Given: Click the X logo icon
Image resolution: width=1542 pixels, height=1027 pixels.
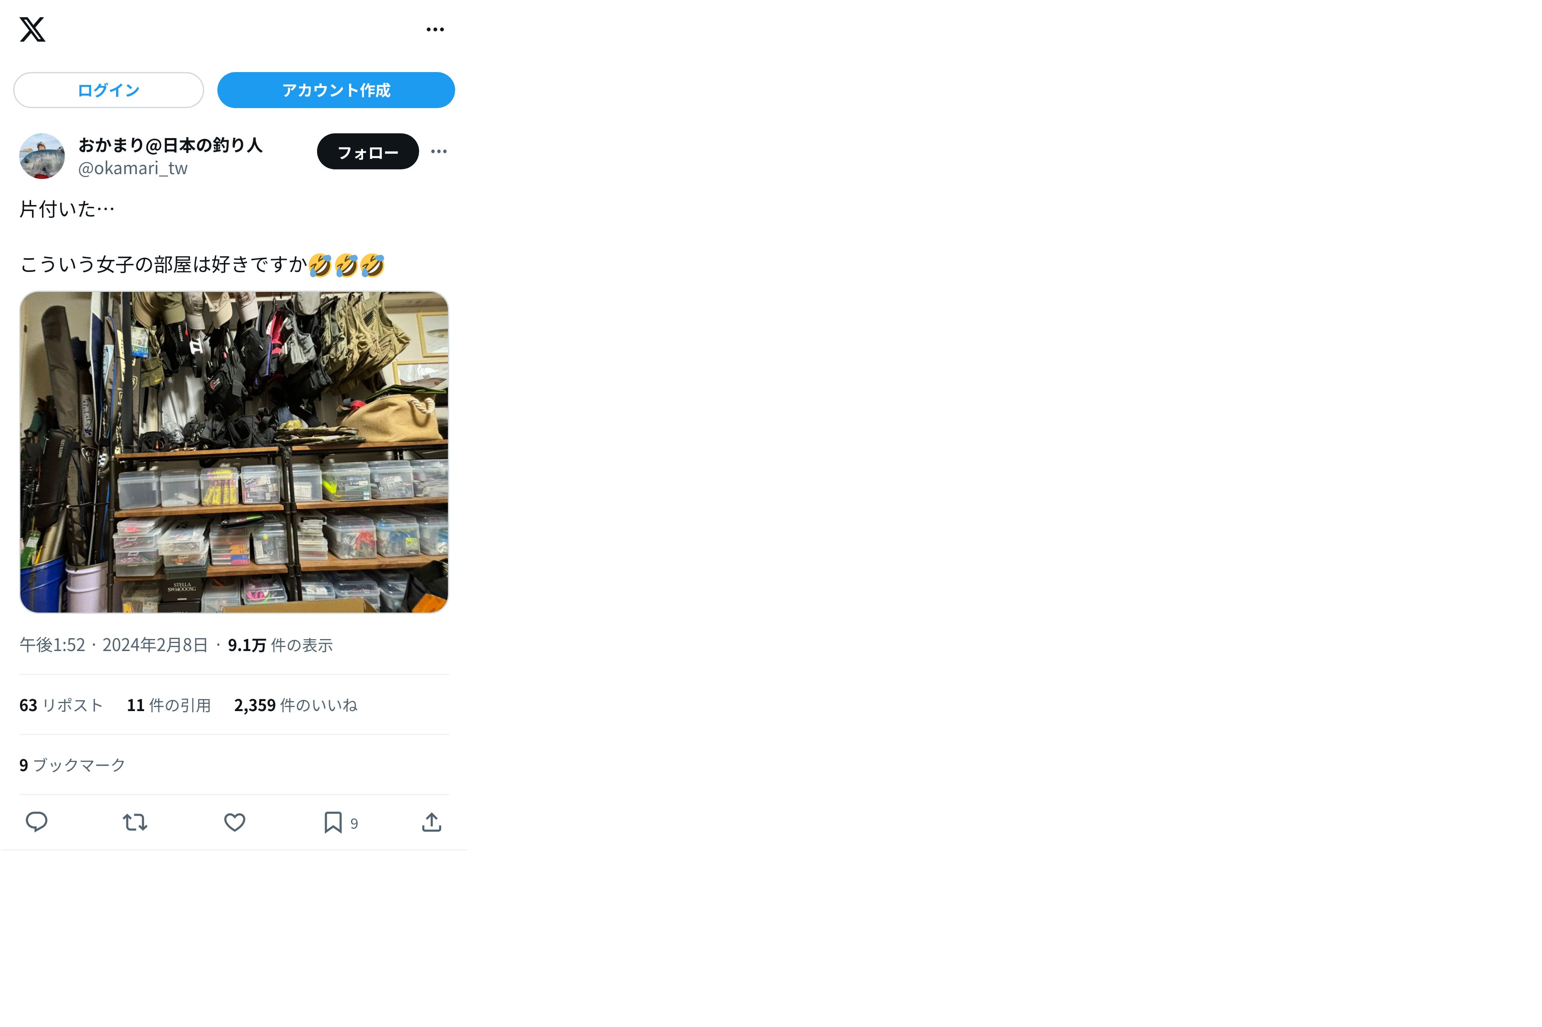Looking at the screenshot, I should pos(32,30).
